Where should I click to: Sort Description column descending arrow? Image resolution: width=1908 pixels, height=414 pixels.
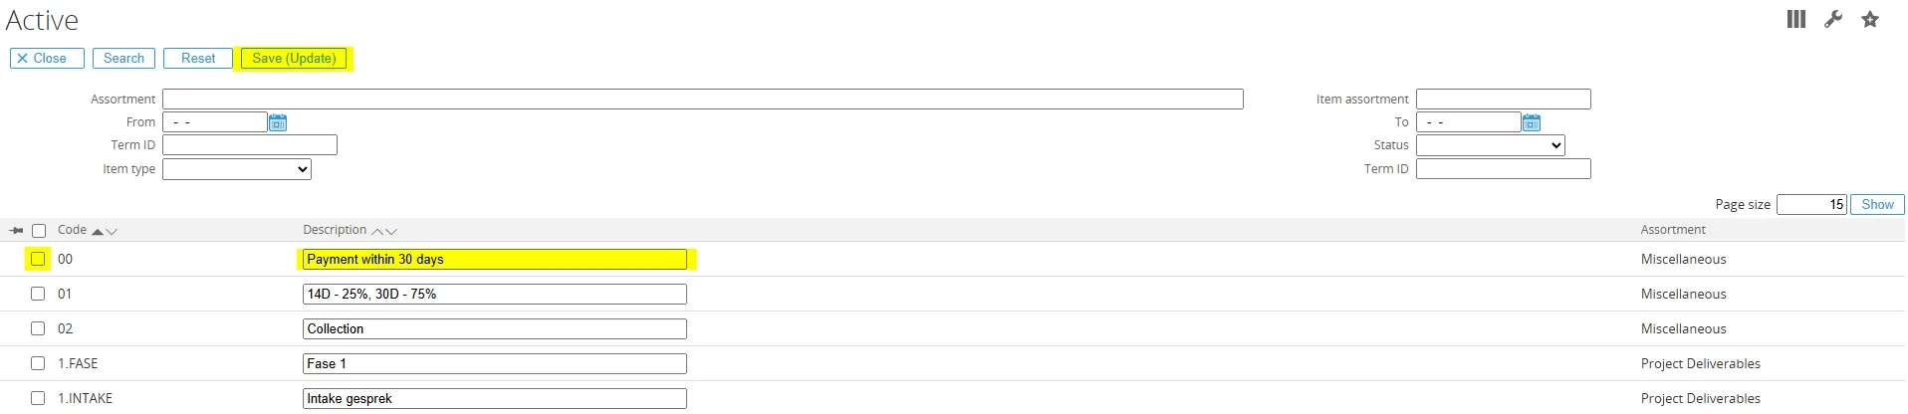click(x=391, y=232)
